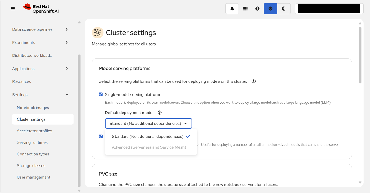This screenshot has height=193, width=370.
Task: Show help for serving platforms selection
Action: click(x=254, y=81)
